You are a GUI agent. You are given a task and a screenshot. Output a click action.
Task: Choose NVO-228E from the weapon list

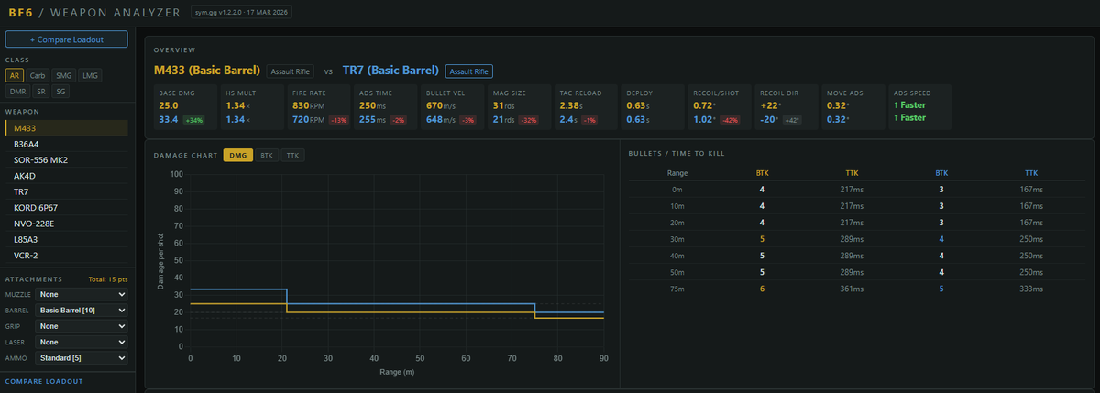coord(66,224)
